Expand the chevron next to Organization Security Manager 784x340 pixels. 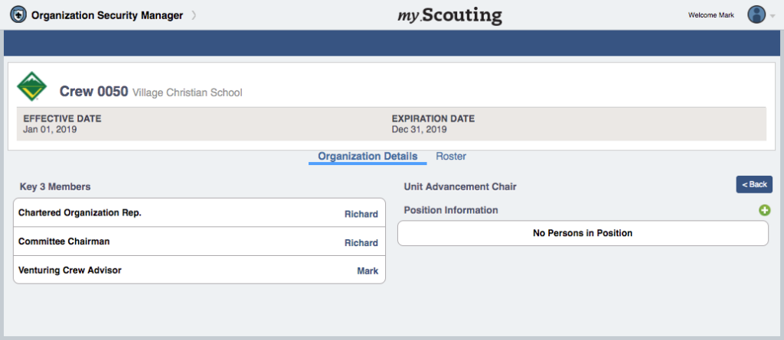pos(194,15)
